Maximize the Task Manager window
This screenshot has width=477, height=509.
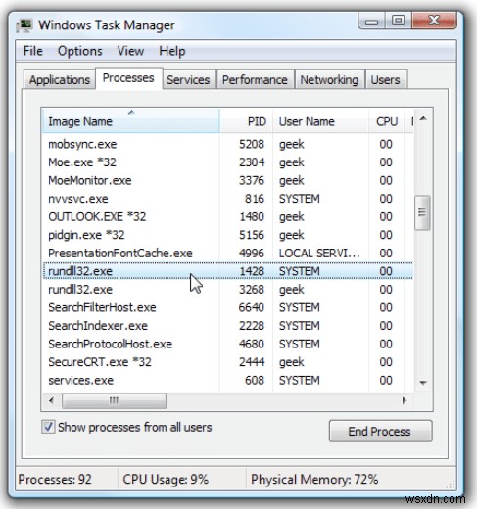pyautogui.click(x=398, y=22)
